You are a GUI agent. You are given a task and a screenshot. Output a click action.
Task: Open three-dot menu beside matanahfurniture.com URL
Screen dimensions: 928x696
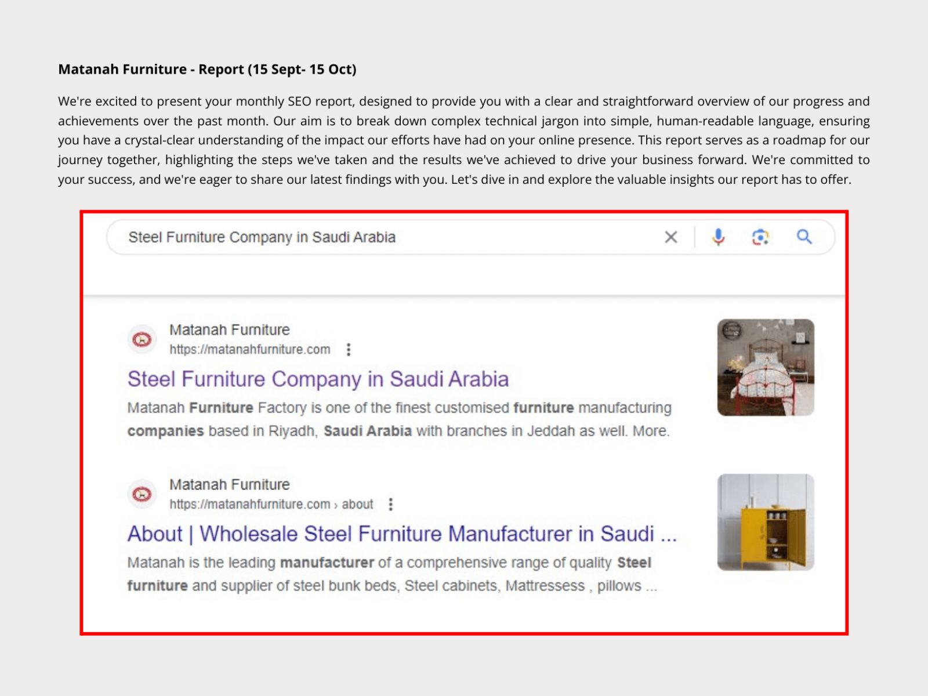pos(348,349)
